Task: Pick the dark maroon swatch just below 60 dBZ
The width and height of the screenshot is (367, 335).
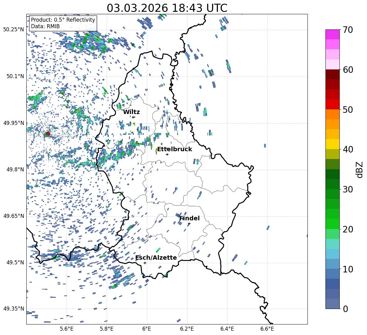Action: tap(333, 74)
